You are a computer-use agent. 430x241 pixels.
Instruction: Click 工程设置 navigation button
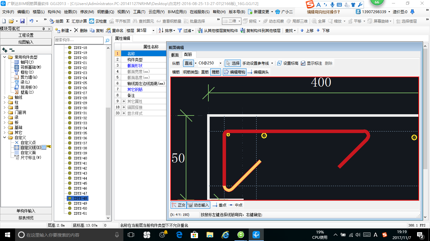coord(26,35)
